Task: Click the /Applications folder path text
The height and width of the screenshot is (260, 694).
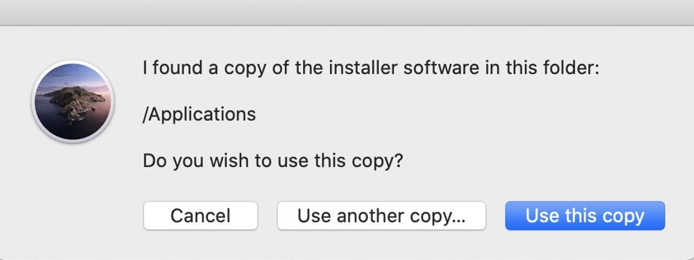Action: 199,115
